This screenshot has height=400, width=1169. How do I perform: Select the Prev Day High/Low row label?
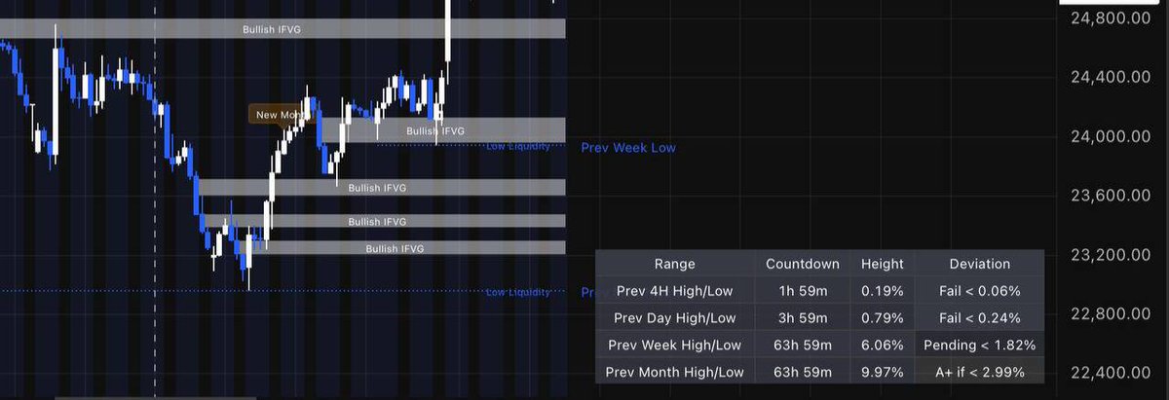[675, 317]
